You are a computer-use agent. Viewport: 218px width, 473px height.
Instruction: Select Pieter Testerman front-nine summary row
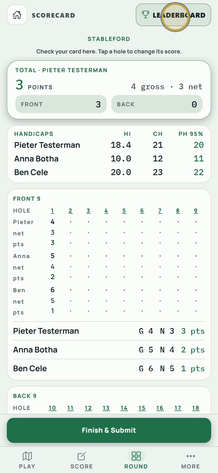pos(109,331)
